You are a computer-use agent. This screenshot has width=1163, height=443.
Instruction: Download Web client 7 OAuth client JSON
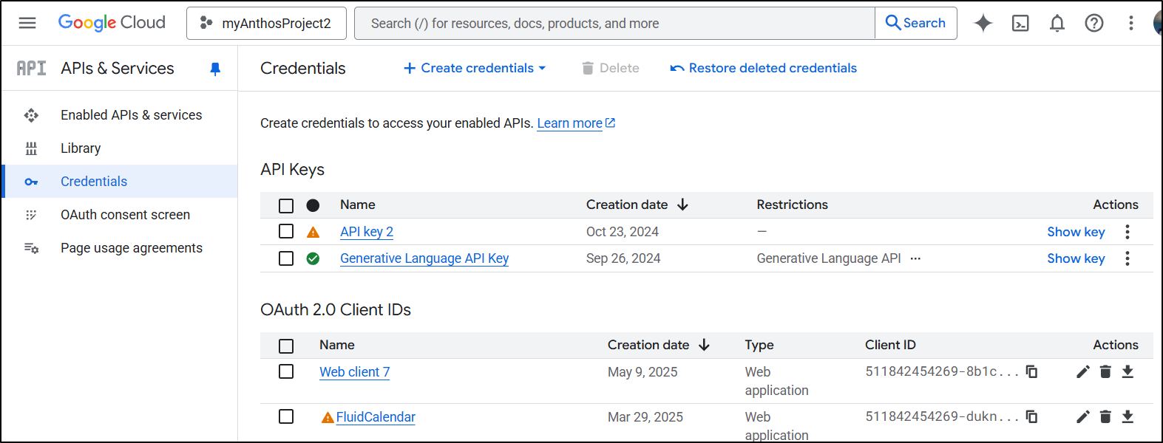pyautogui.click(x=1128, y=371)
